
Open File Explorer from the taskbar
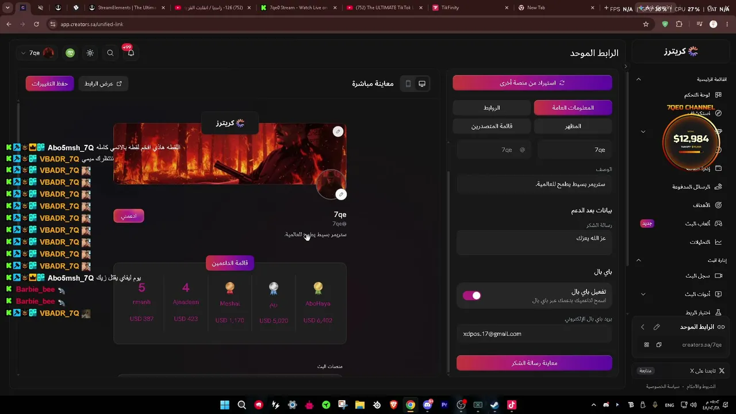tap(360, 405)
